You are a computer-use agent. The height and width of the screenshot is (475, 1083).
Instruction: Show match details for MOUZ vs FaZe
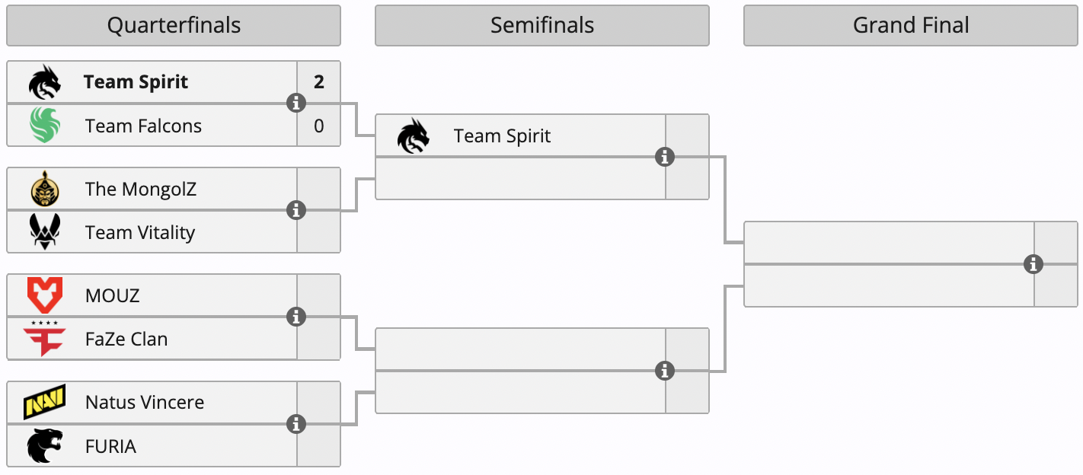pyautogui.click(x=296, y=317)
